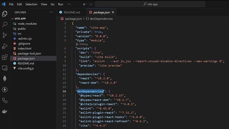Click the VS Code logo icon

4,4
